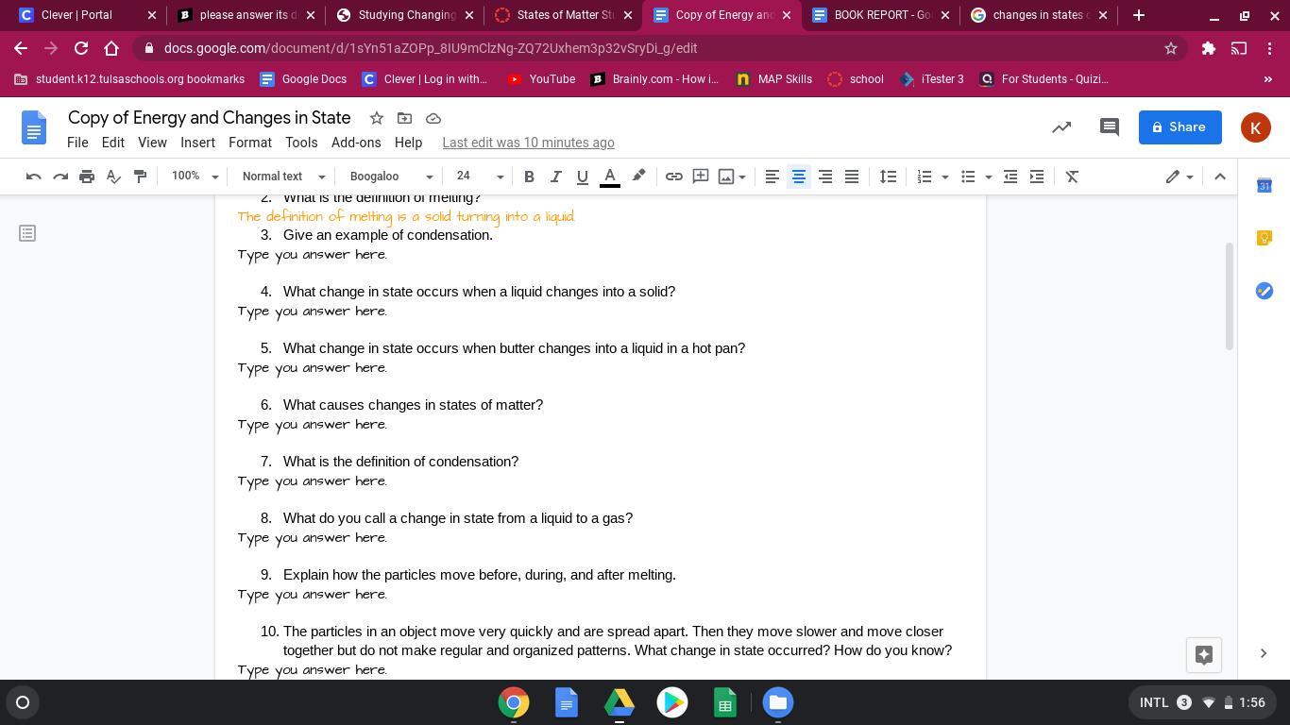This screenshot has height=725, width=1290.
Task: Print the document with printer icon
Action: [x=87, y=177]
